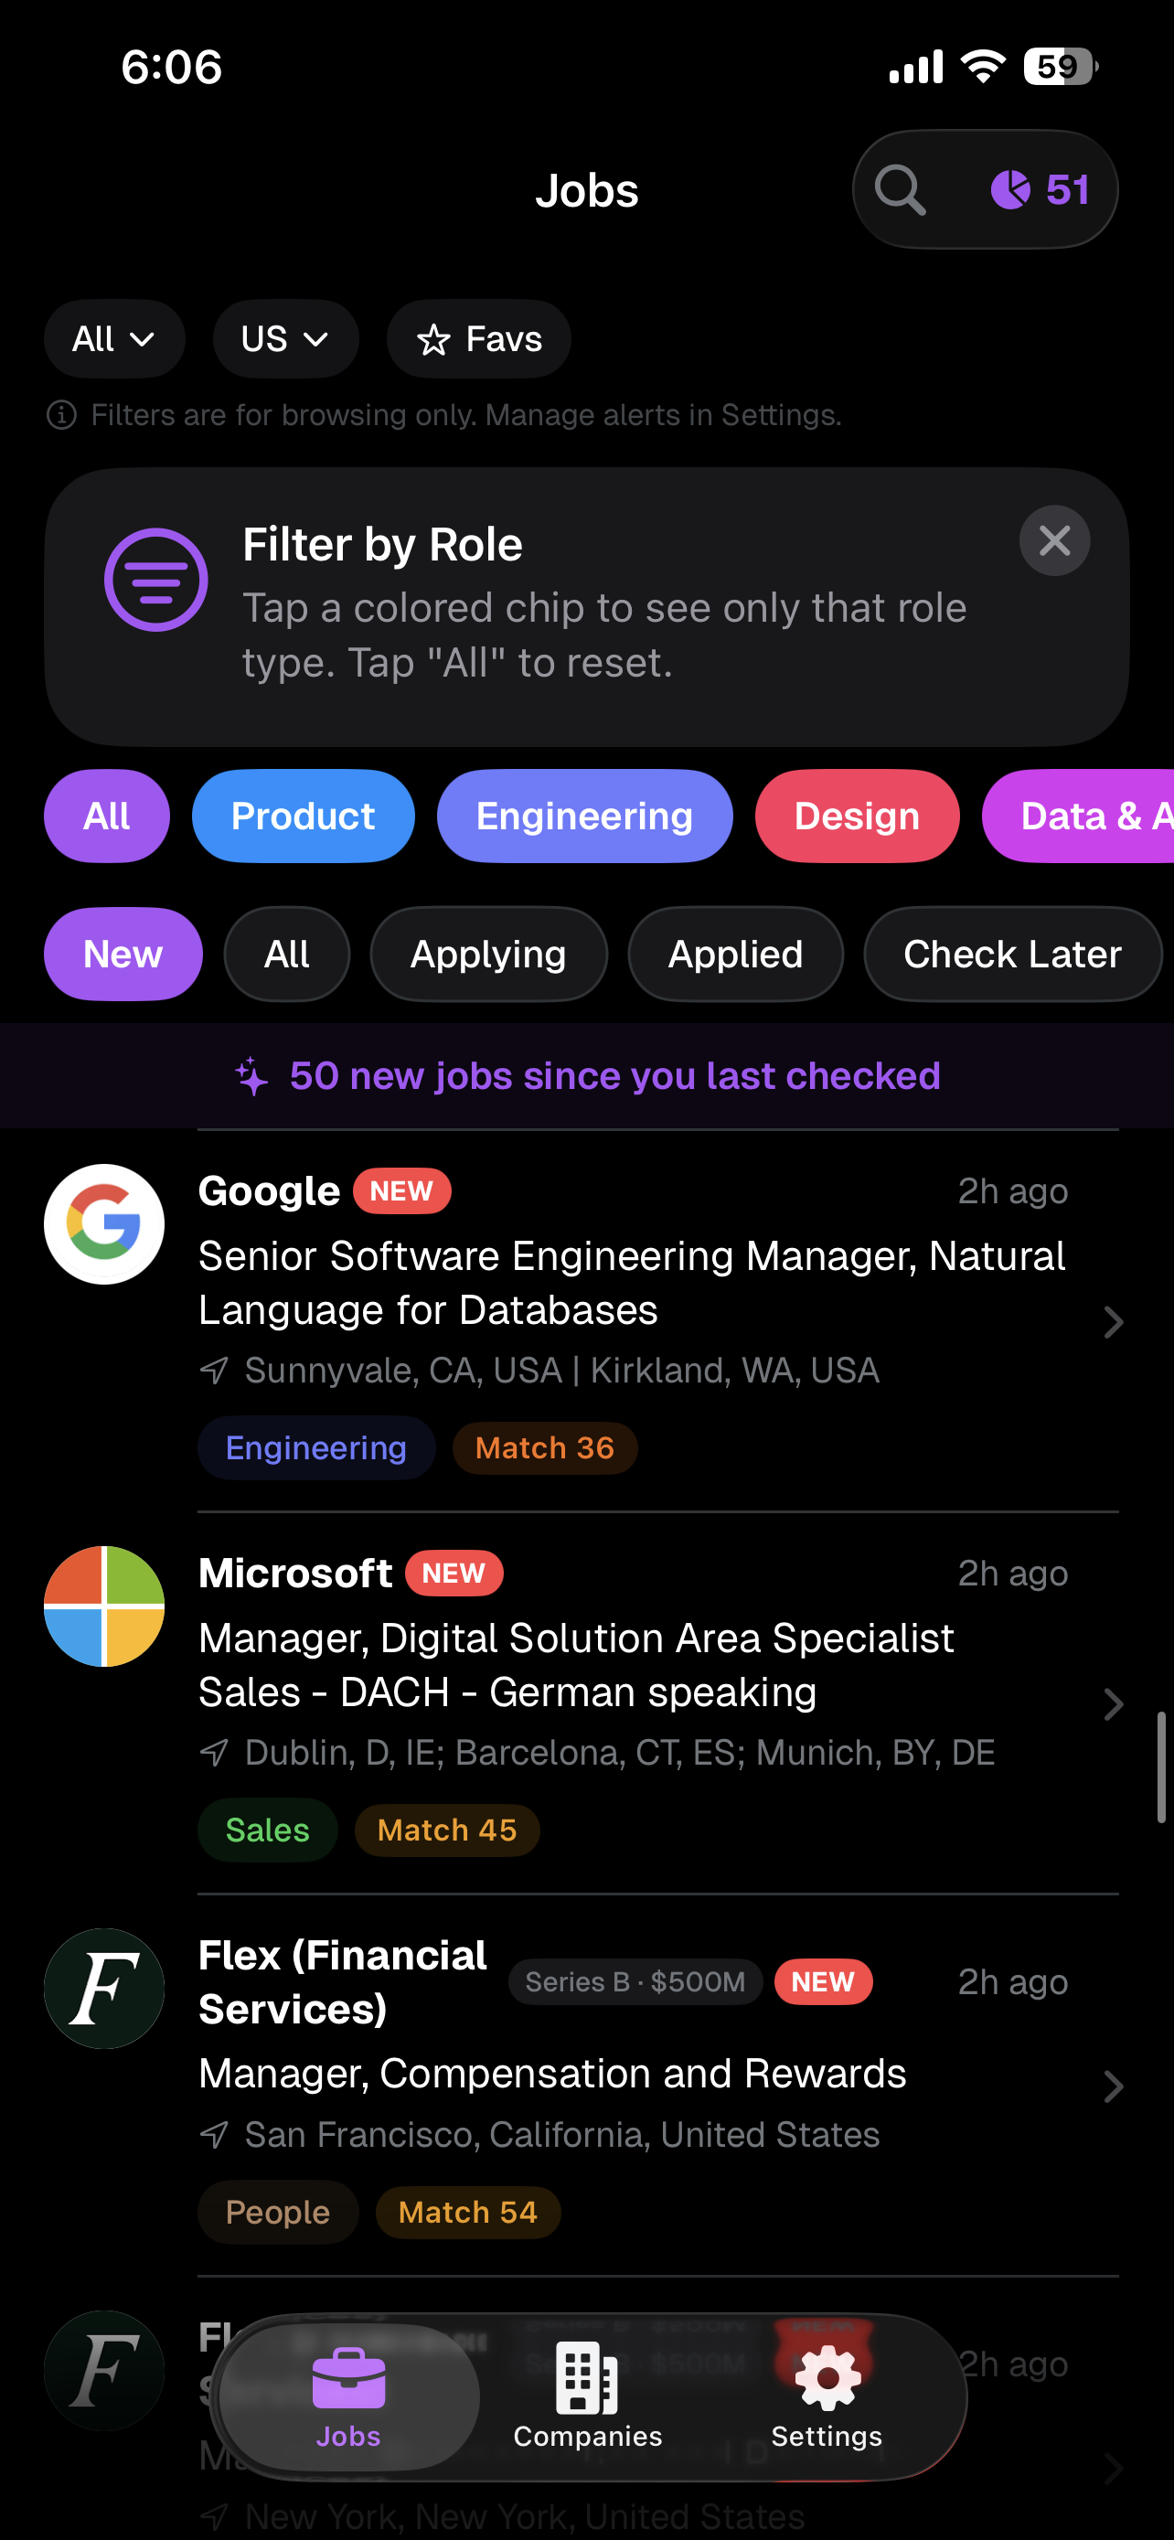The height and width of the screenshot is (2540, 1174).
Task: Expand the All category dropdown
Action: (114, 339)
